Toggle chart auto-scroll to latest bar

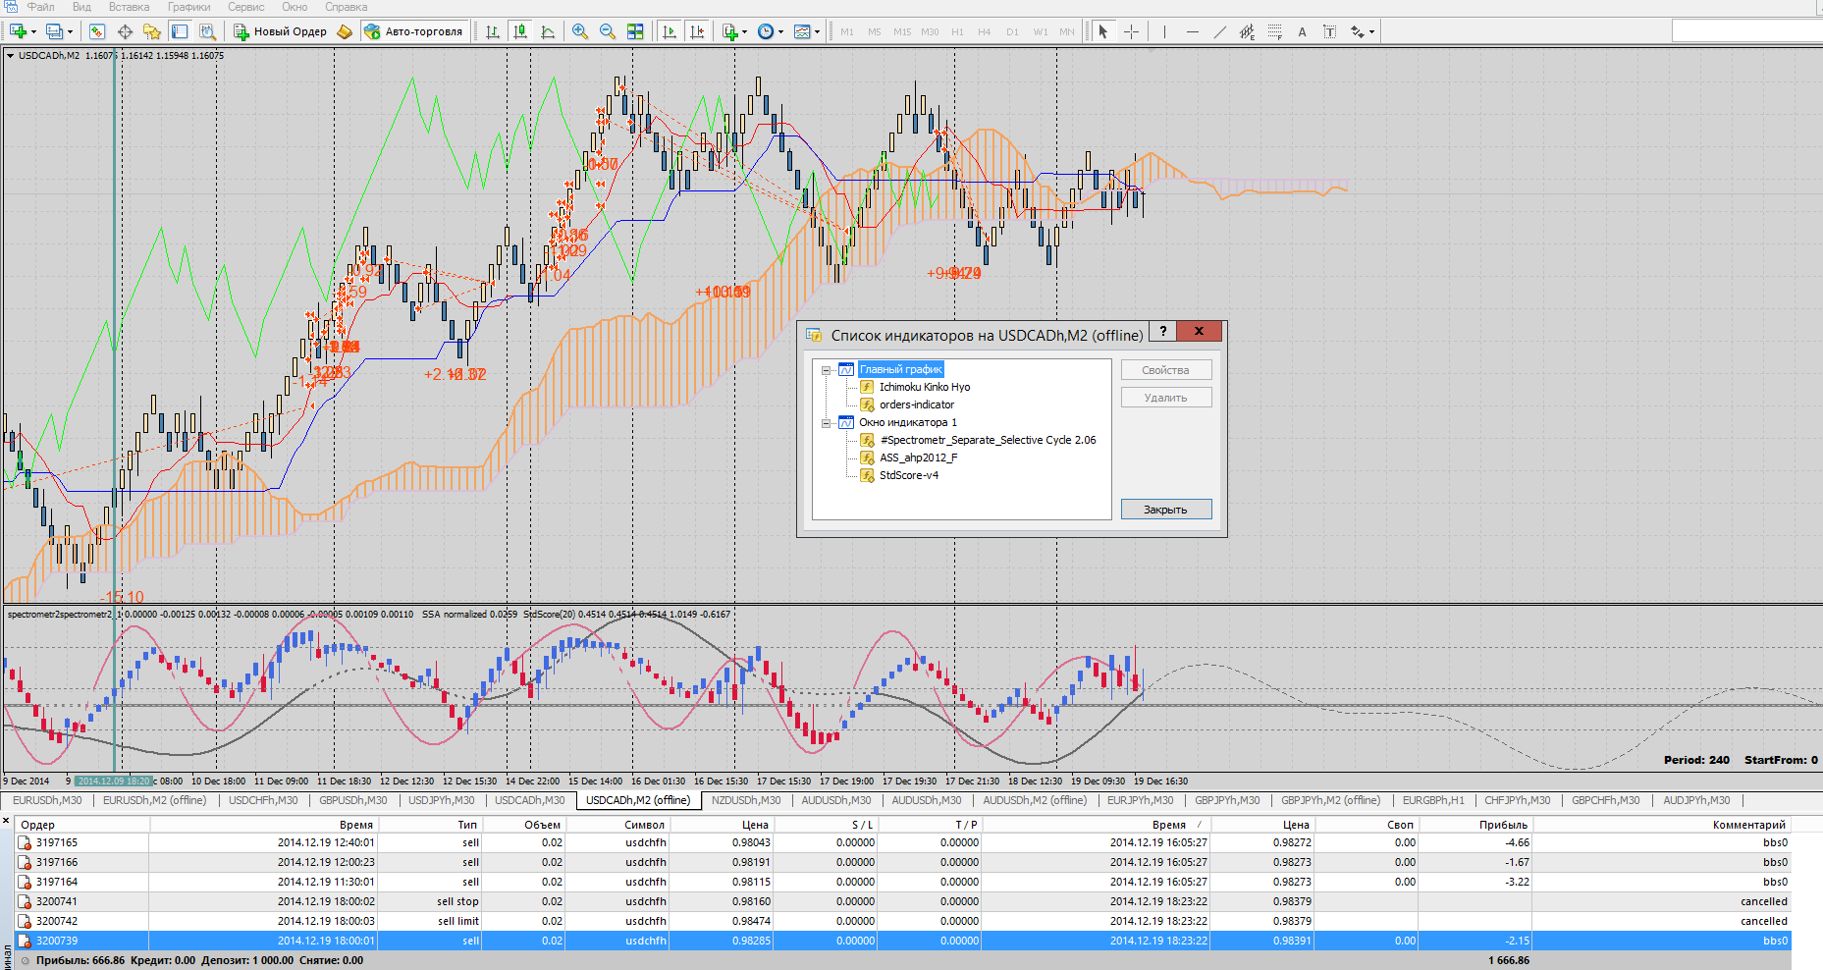pyautogui.click(x=670, y=31)
